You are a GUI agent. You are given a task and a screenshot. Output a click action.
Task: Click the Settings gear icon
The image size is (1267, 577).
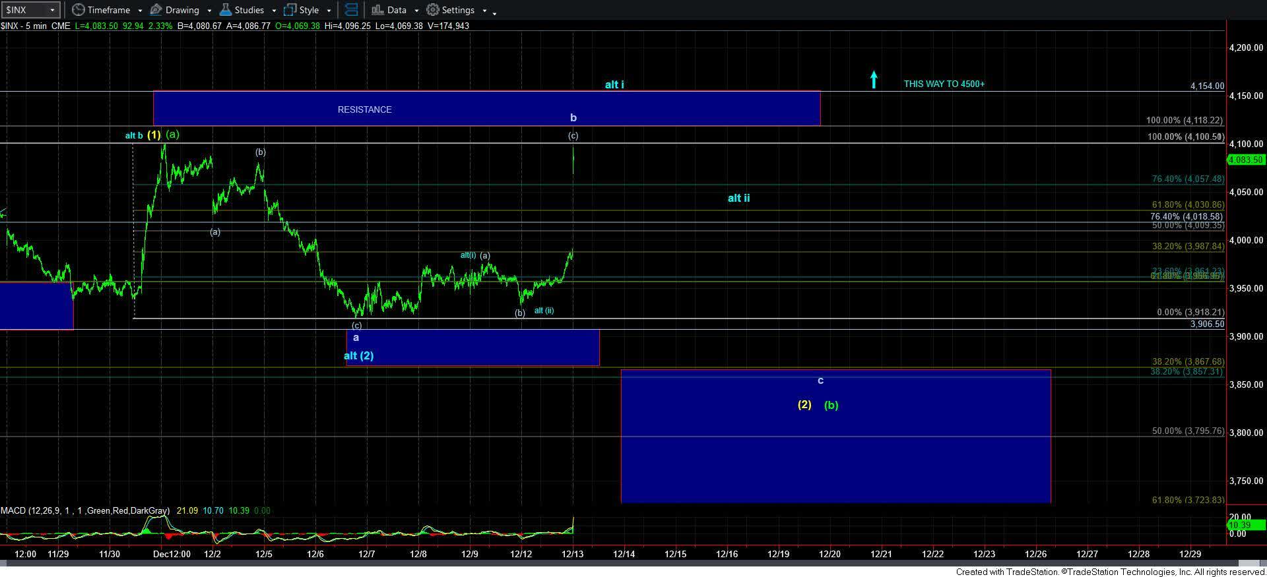[x=433, y=10]
